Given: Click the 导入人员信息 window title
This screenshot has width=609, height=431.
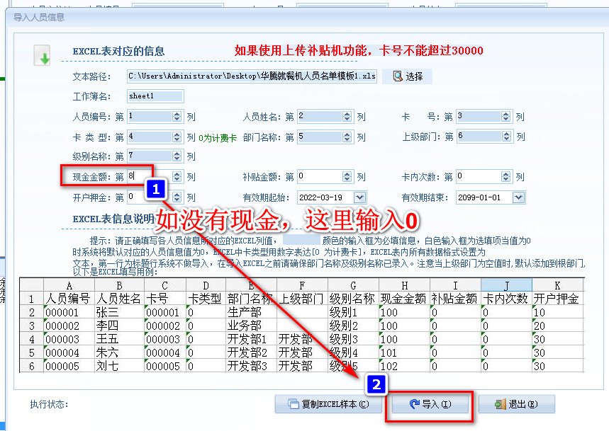Looking at the screenshot, I should (x=39, y=17).
